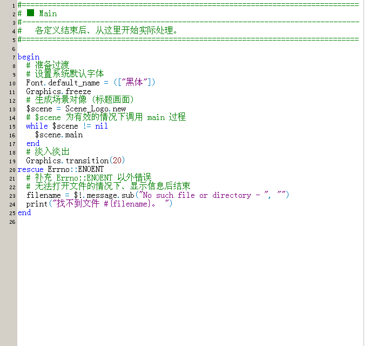370x346 pixels.
Task: Click the 'rescue' keyword on line 20
Action: click(x=30, y=170)
